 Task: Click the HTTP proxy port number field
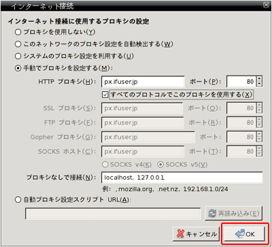pyautogui.click(x=241, y=82)
